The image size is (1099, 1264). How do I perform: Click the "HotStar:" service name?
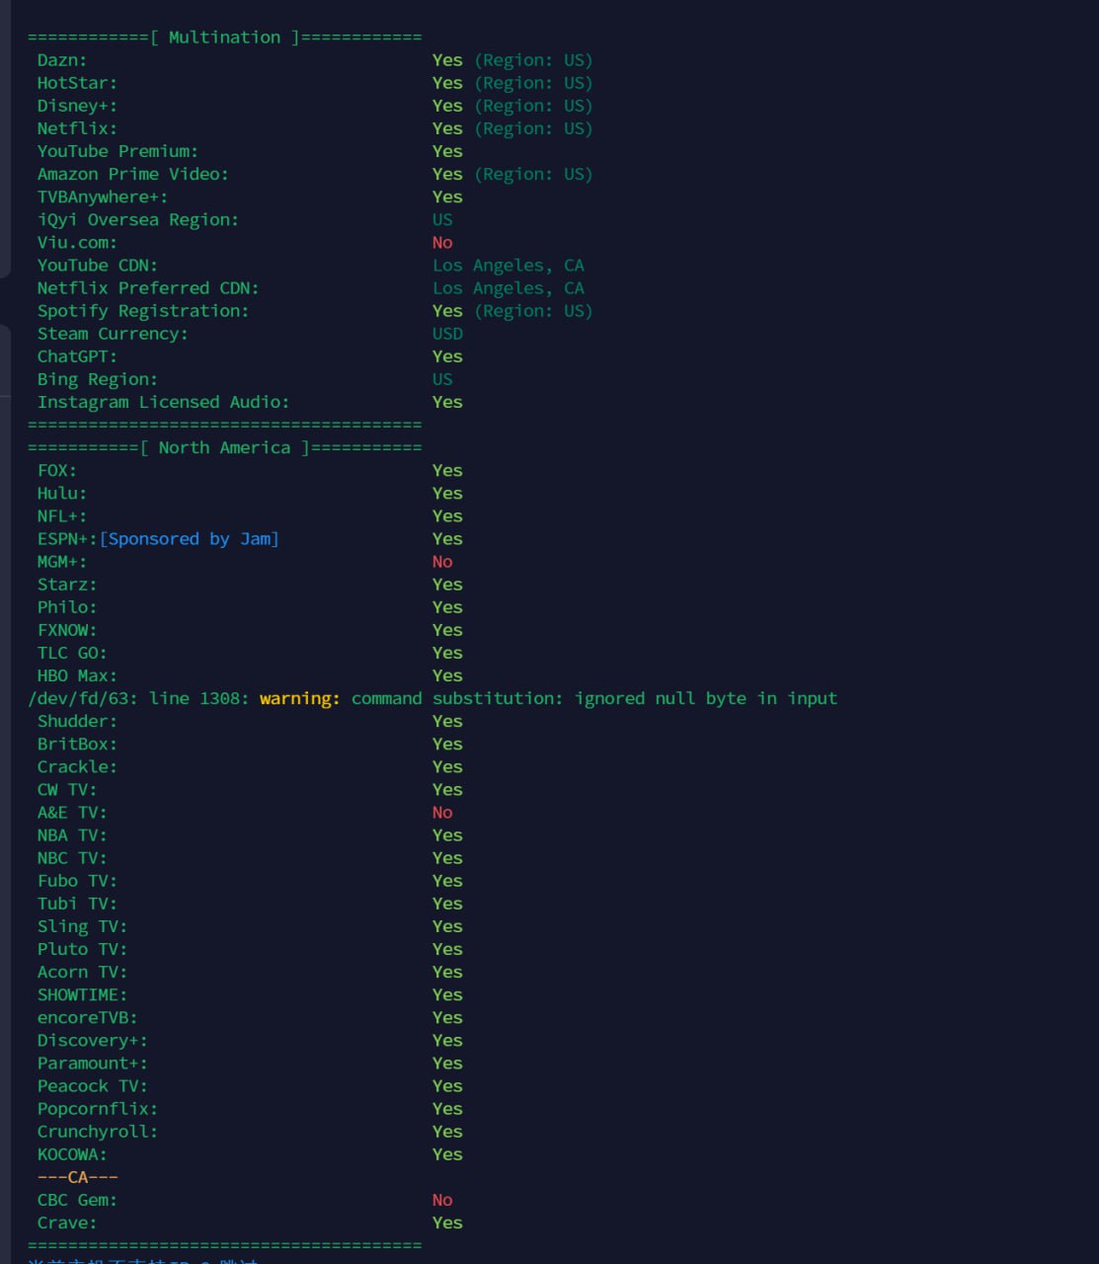77,83
